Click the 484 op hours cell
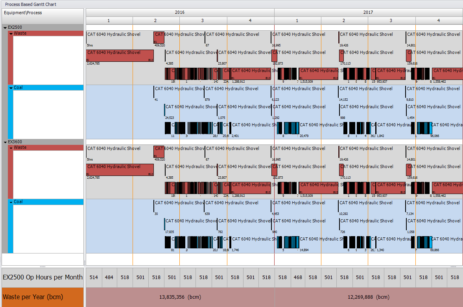This screenshot has width=463, height=307. coord(109,277)
